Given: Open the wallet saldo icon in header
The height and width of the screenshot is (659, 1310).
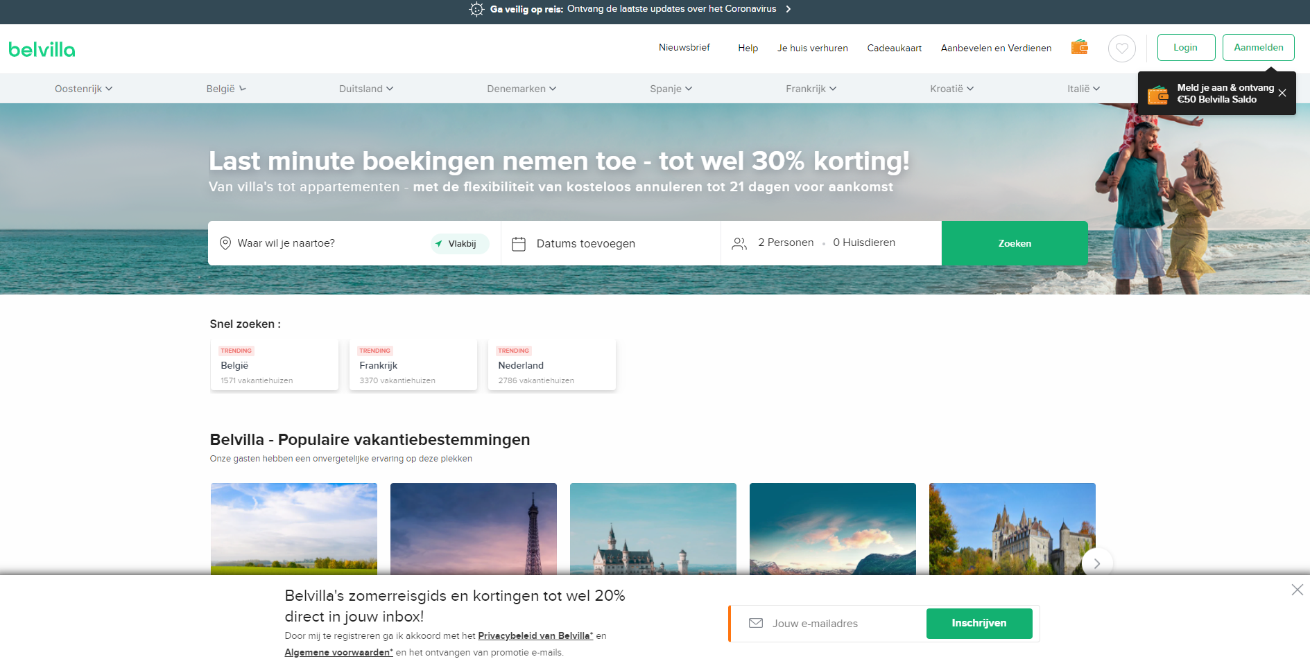Looking at the screenshot, I should [x=1080, y=47].
